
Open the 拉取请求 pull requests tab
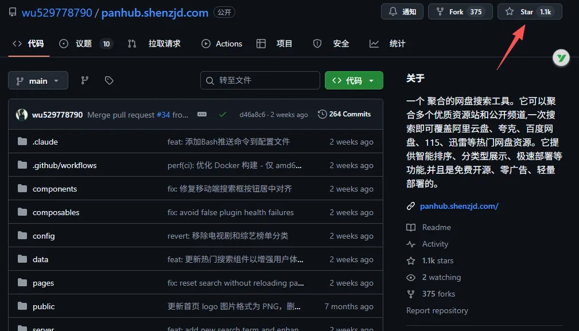pos(154,44)
